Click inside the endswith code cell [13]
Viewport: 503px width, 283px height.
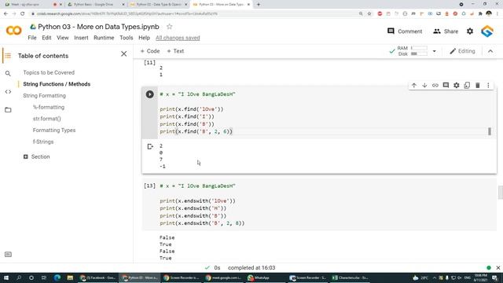319,204
